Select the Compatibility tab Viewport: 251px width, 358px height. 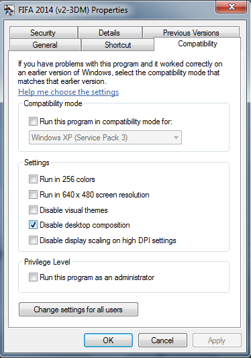click(197, 44)
